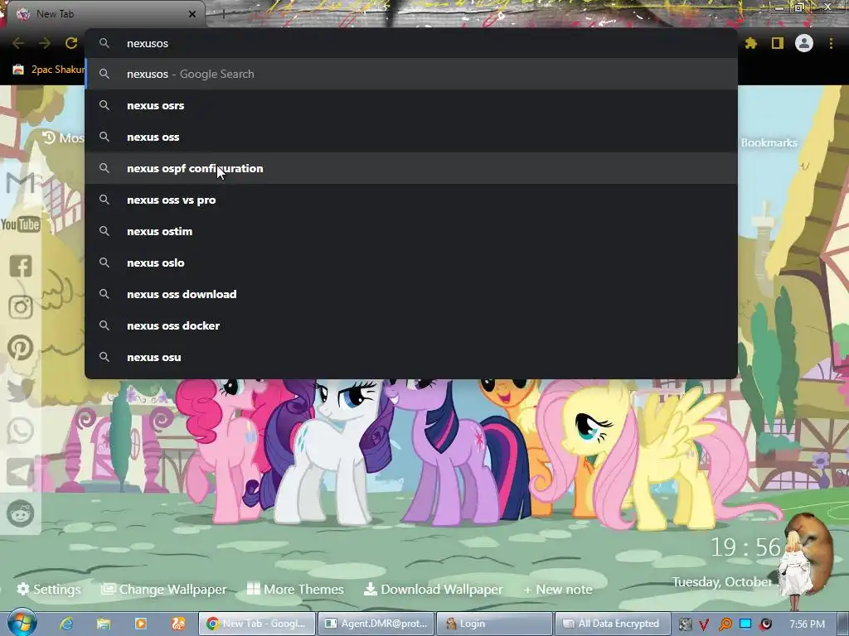The image size is (849, 636).
Task: Switch to the Login taskbar window
Action: coord(494,624)
